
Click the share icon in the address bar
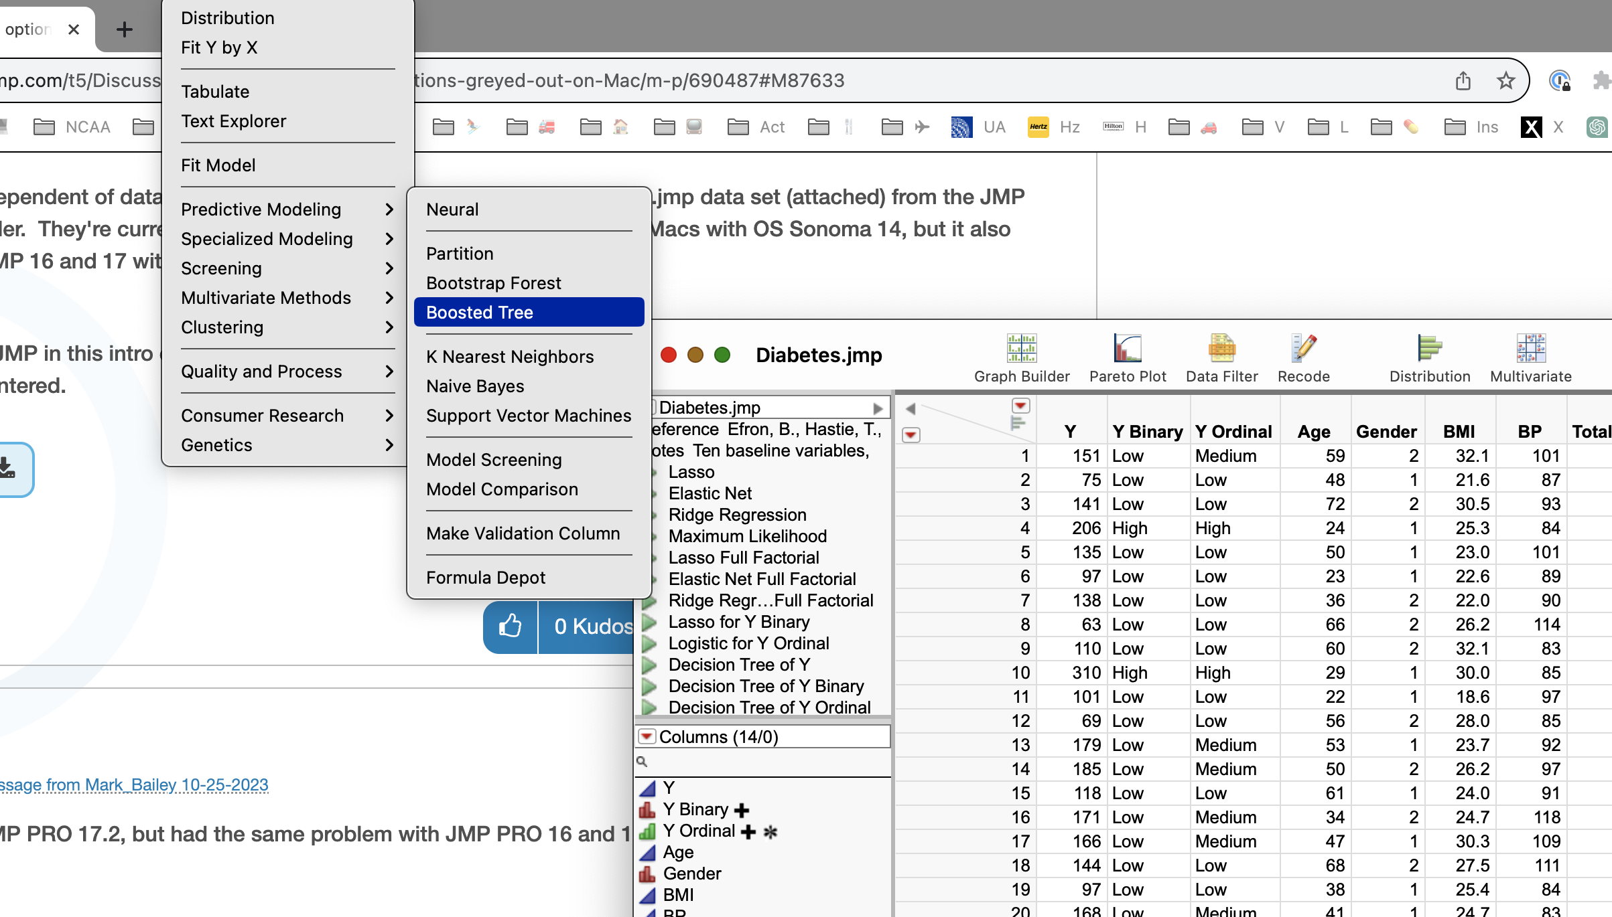[1463, 80]
